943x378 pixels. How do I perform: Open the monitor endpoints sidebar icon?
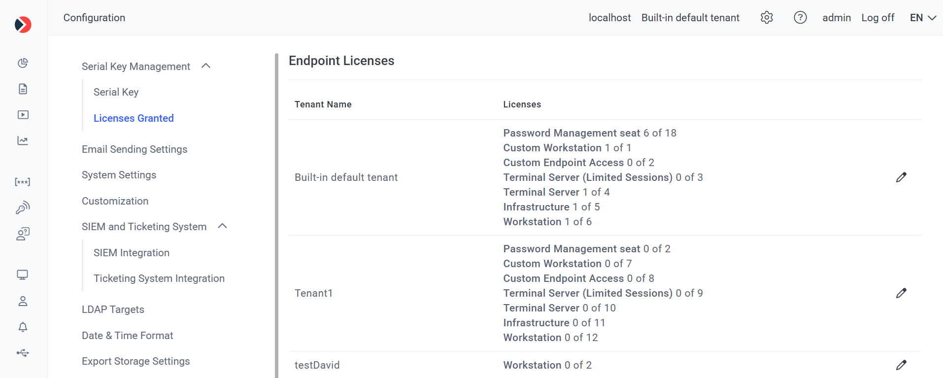click(23, 275)
